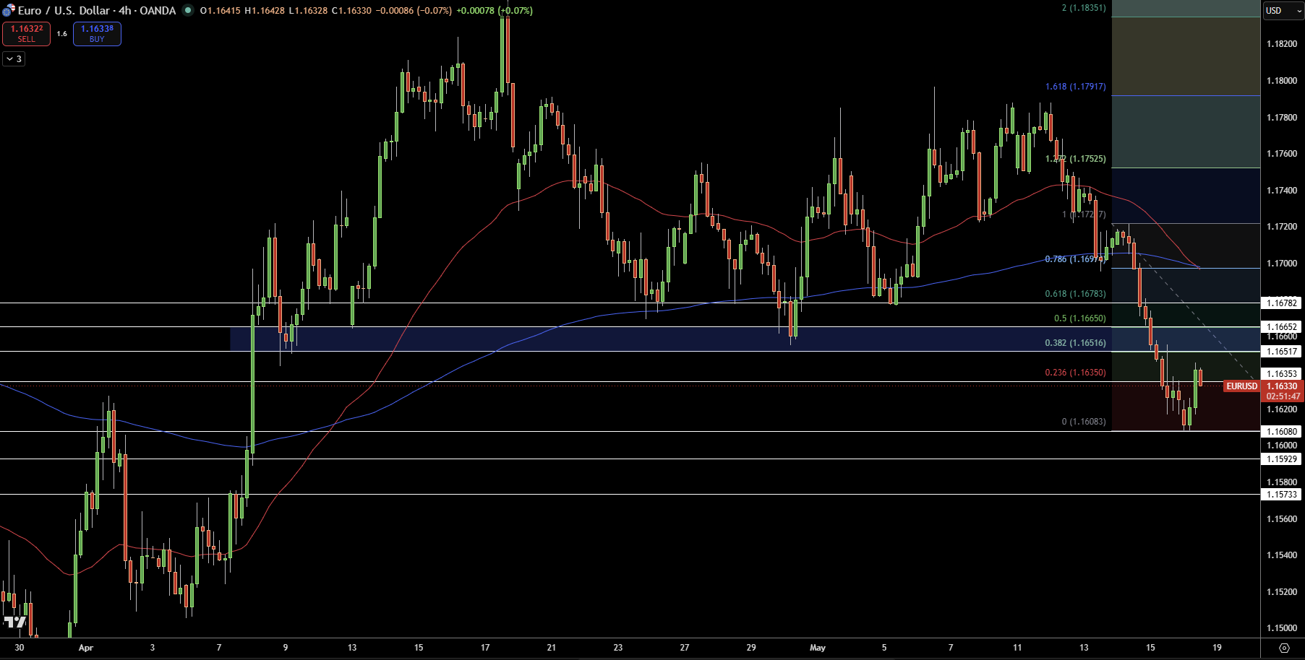Click the high price H1.16428 in header
Screen dimensions: 1305x660
click(264, 11)
